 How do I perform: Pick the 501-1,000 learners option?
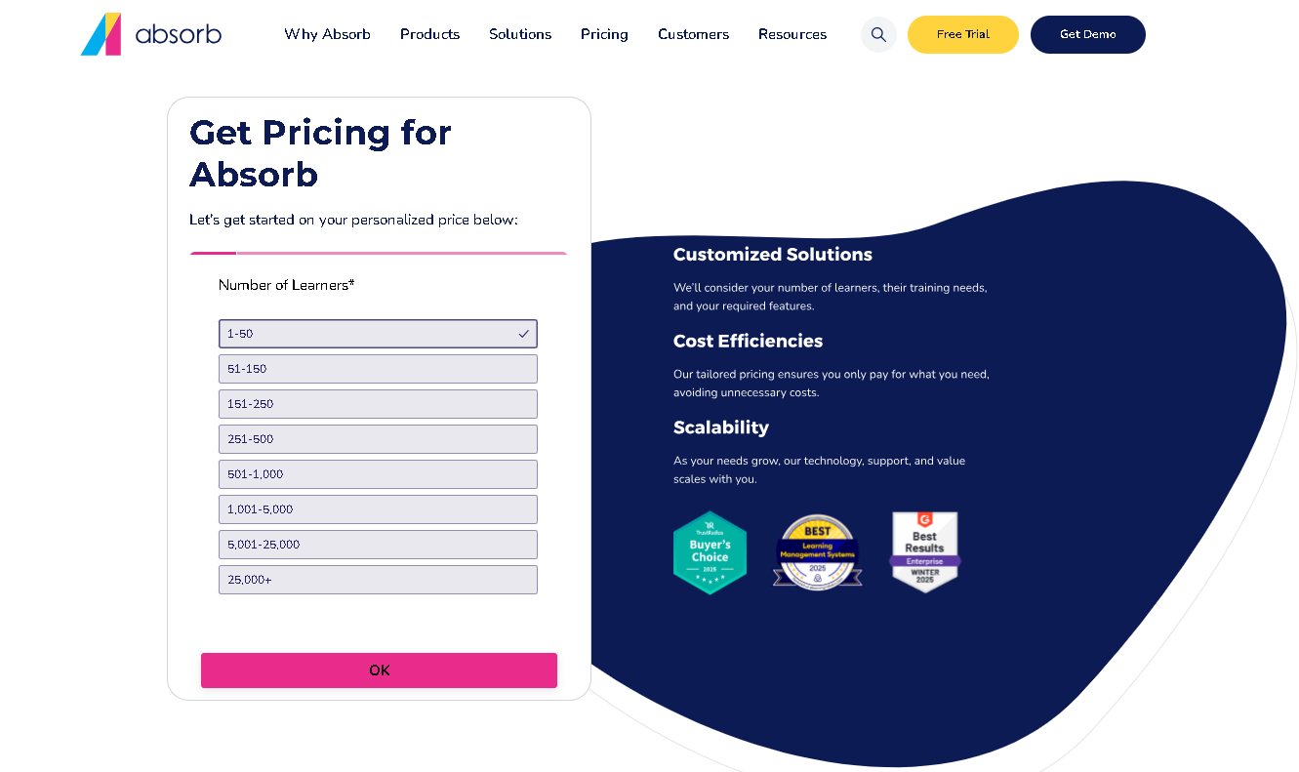[x=378, y=474]
